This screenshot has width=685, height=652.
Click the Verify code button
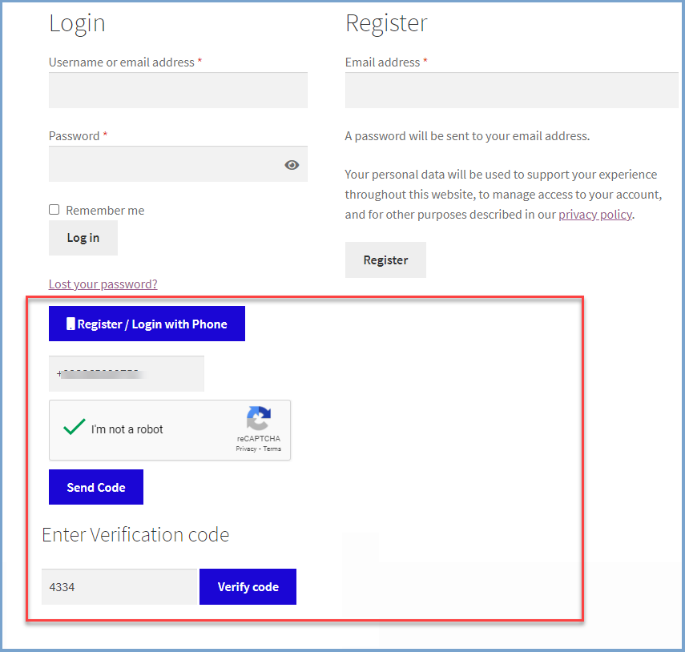click(248, 586)
